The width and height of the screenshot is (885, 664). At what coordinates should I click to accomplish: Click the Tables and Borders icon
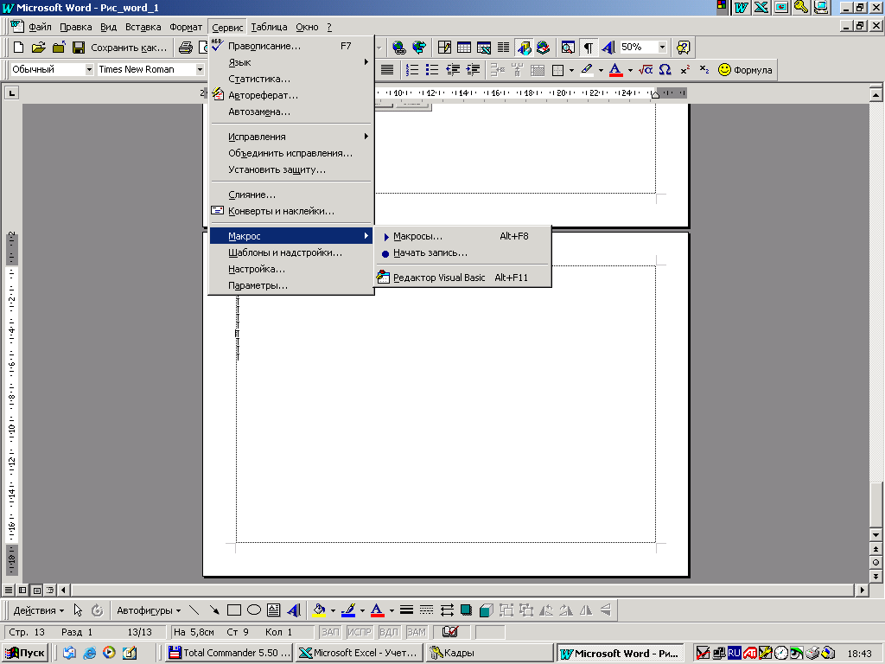444,48
